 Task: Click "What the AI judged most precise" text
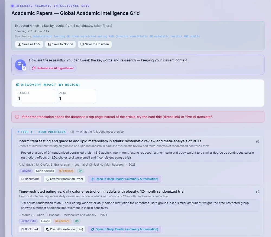point(102,132)
